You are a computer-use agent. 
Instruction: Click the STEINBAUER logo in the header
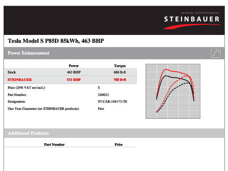point(192,21)
